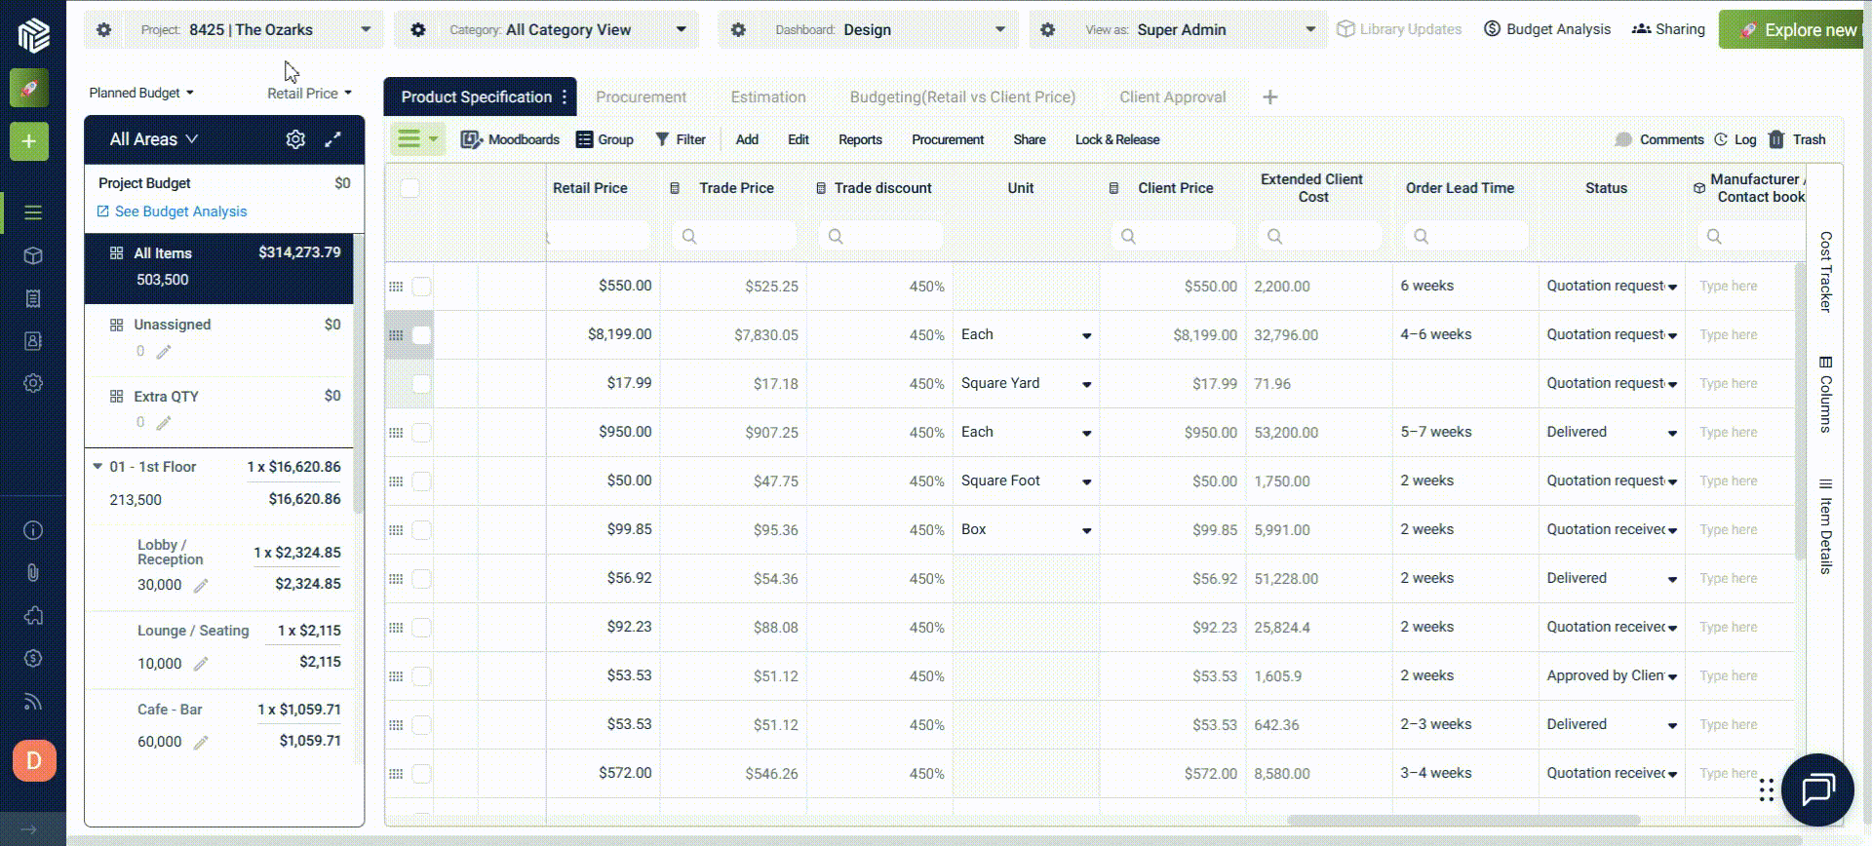Select the row with $50.00 retail price

421,481
